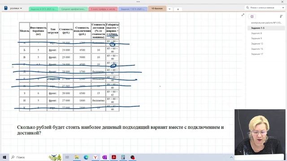Switch to the red section tab
The width and height of the screenshot is (287, 161).
pos(103,9)
